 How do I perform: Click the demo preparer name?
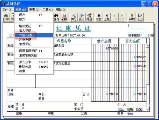pyautogui.click(x=130, y=114)
